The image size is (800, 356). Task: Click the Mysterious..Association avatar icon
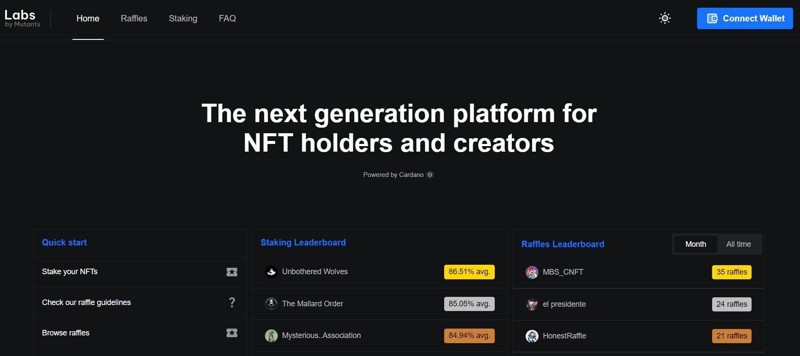pos(271,335)
